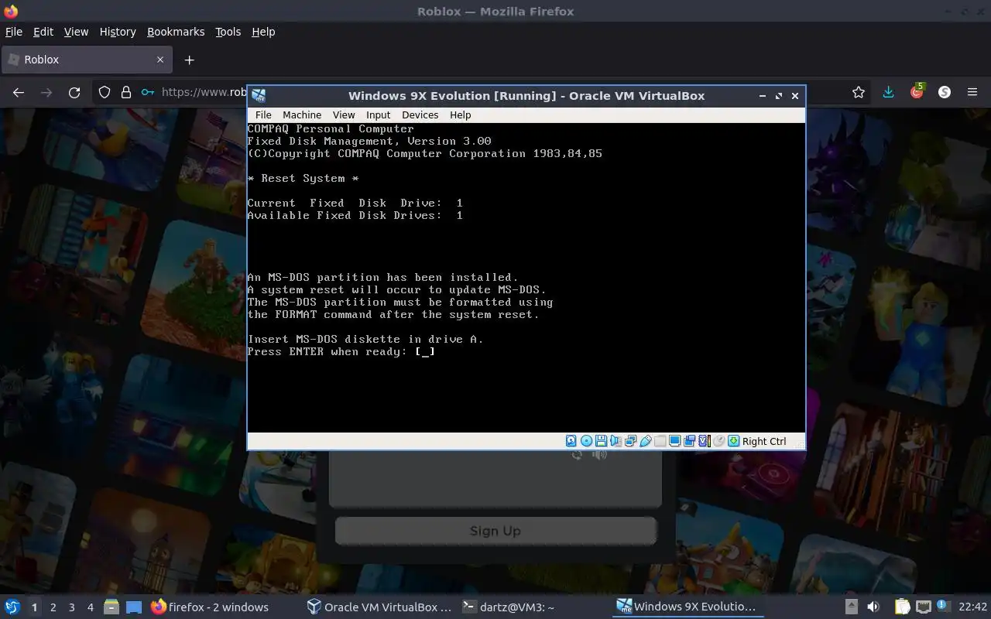Click the eject removable media tray icon

(x=851, y=607)
